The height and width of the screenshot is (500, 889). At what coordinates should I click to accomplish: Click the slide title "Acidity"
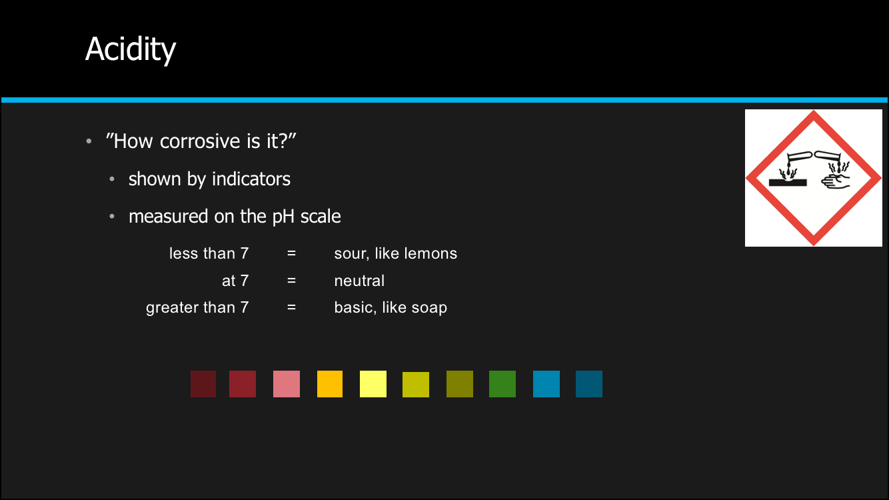click(x=131, y=49)
